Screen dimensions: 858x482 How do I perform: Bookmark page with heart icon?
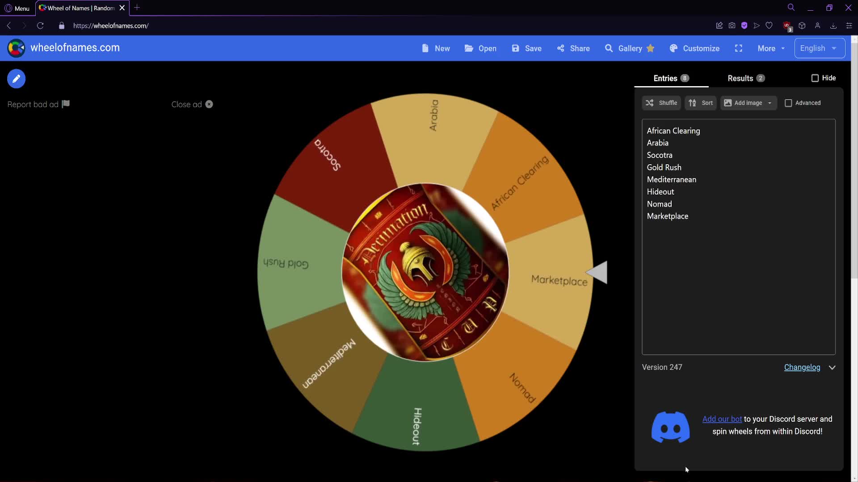pyautogui.click(x=769, y=26)
